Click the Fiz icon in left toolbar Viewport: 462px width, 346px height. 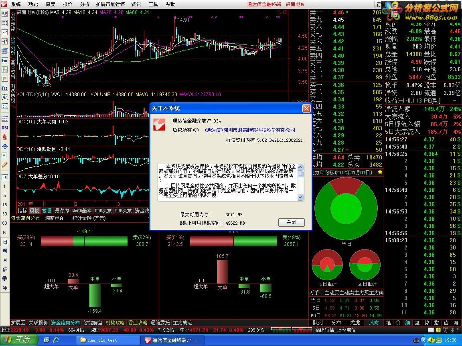click(x=4, y=88)
